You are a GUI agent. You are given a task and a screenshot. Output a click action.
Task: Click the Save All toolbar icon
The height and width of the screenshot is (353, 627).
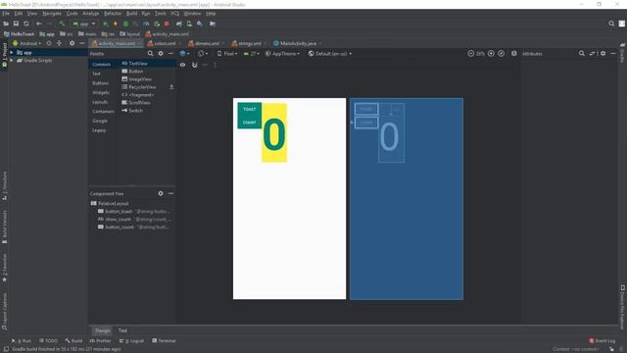click(16, 24)
